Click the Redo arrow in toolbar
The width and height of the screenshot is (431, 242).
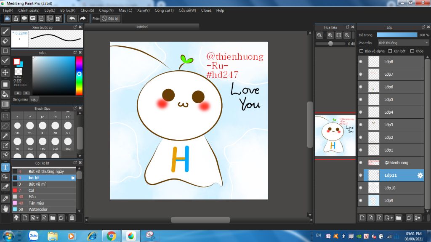point(83,19)
